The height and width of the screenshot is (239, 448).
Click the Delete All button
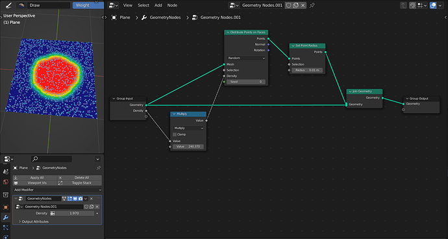point(80,177)
